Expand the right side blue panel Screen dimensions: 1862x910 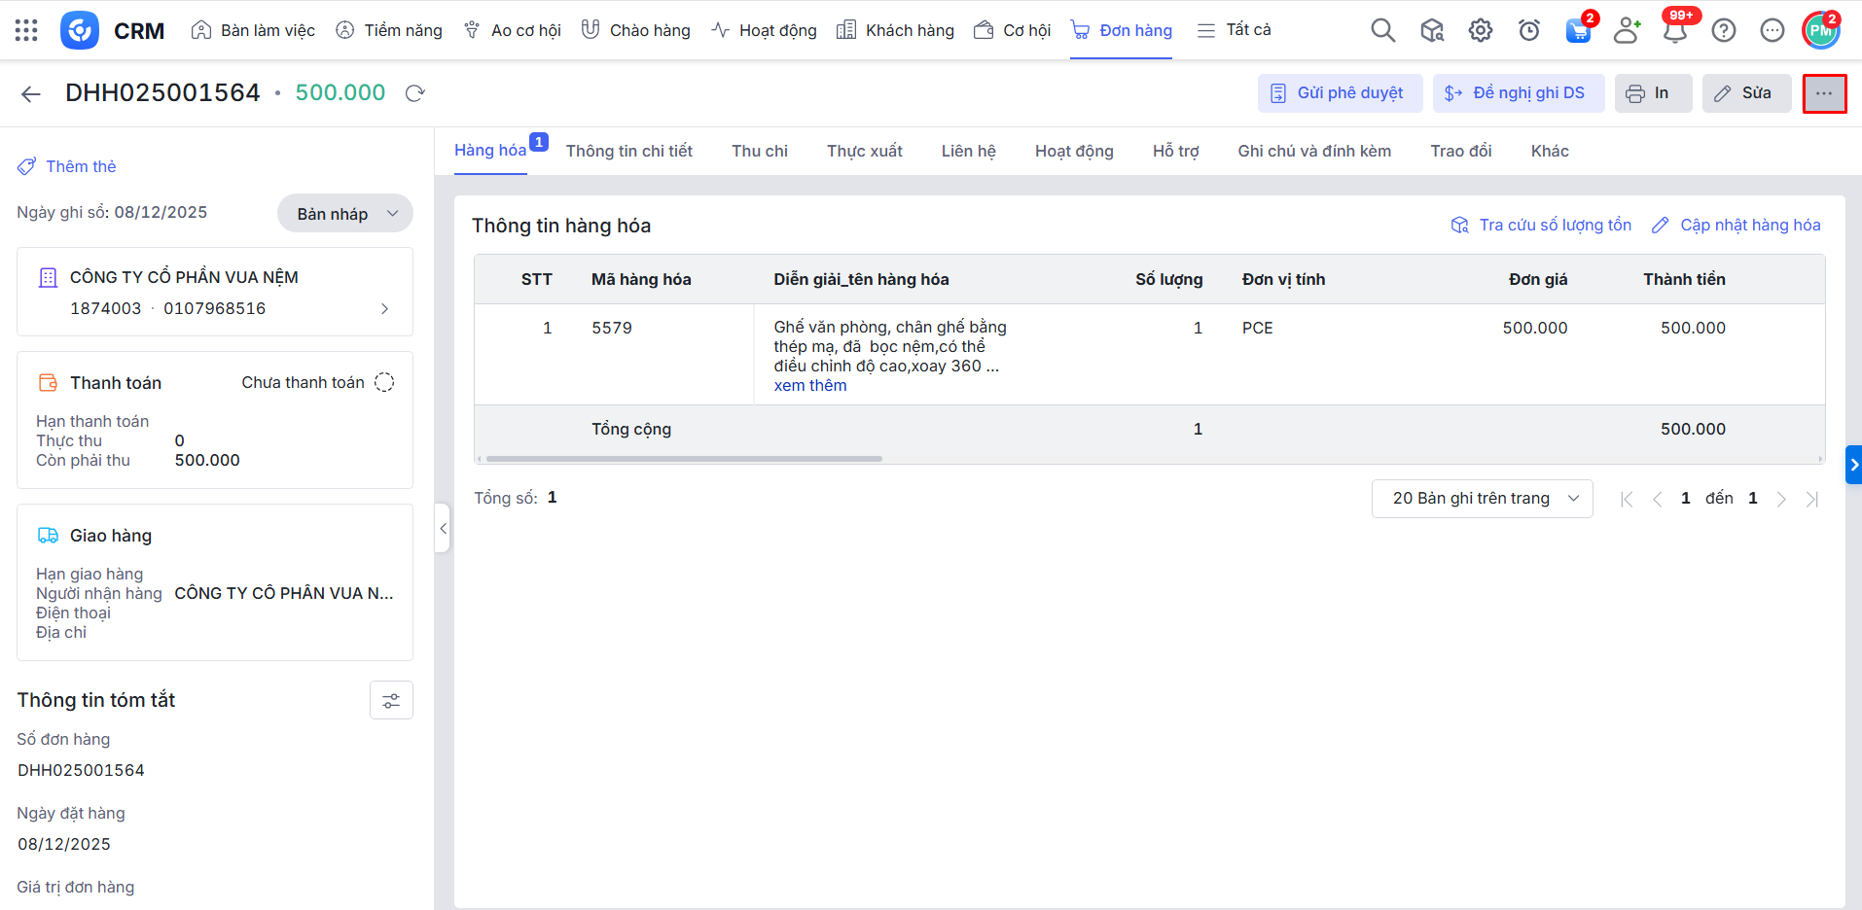click(1853, 465)
